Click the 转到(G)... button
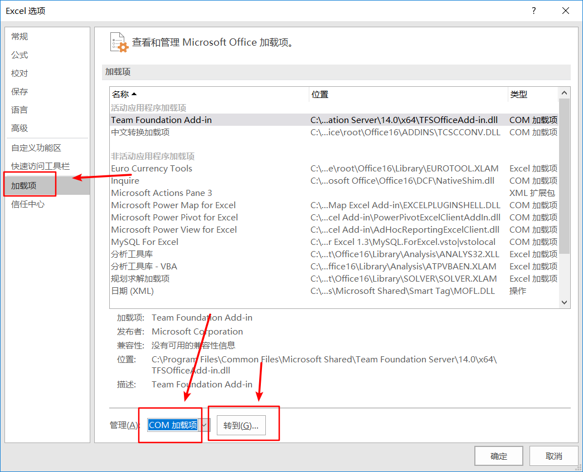This screenshot has width=583, height=472. click(x=241, y=425)
